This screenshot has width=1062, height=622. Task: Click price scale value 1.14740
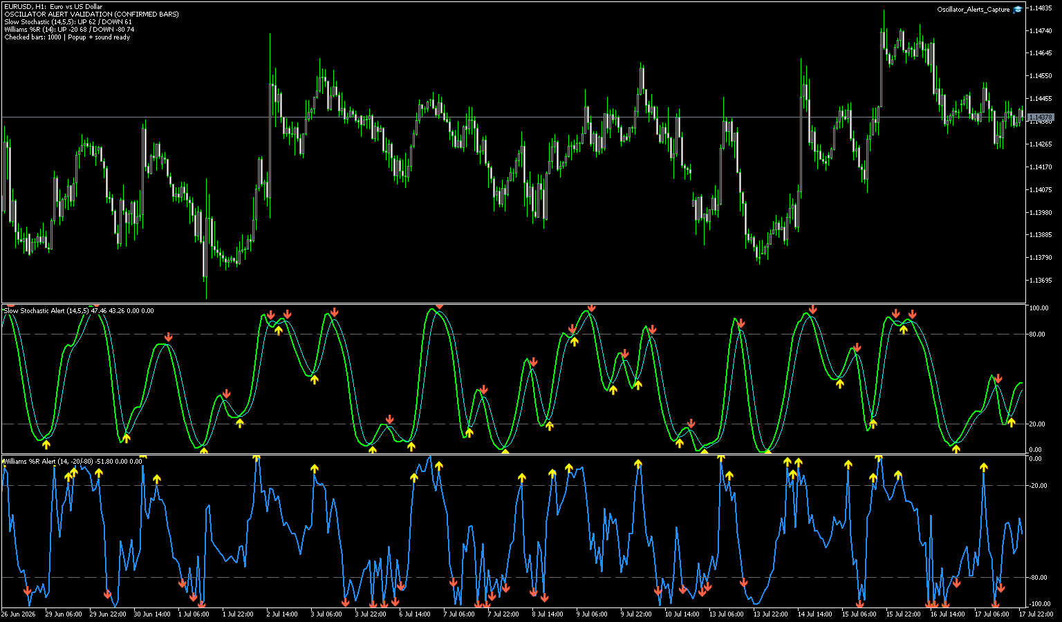1041,31
